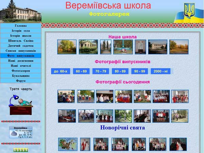Open Історія школи in sidebar
The width and height of the screenshot is (204, 153).
click(21, 36)
